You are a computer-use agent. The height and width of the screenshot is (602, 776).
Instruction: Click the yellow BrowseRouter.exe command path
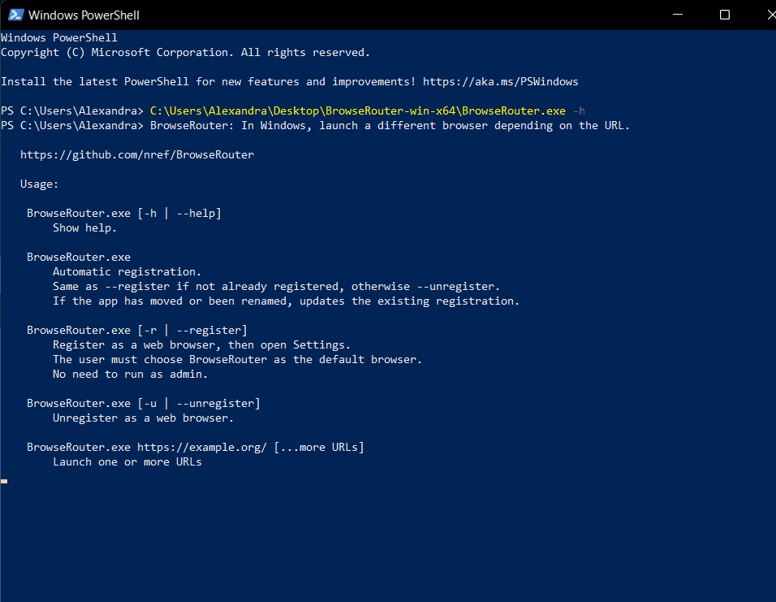pyautogui.click(x=358, y=111)
